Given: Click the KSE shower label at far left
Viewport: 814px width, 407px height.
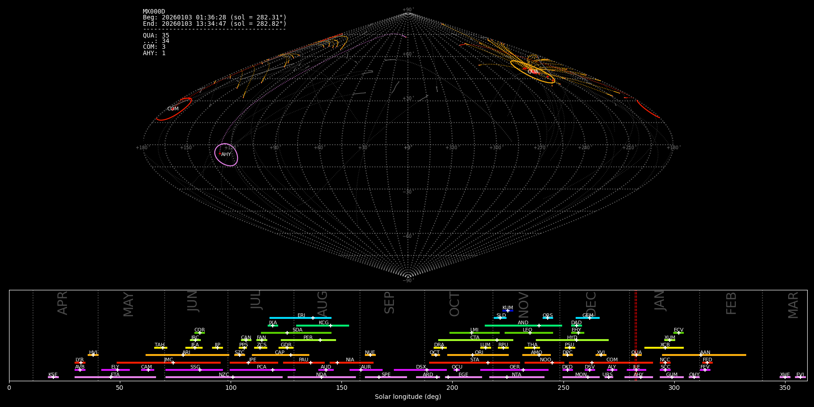Looking at the screenshot, I should [x=53, y=374].
